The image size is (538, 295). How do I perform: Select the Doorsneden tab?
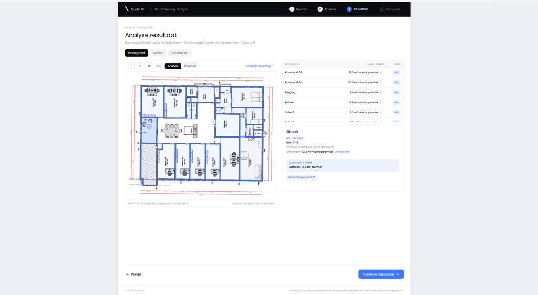180,53
